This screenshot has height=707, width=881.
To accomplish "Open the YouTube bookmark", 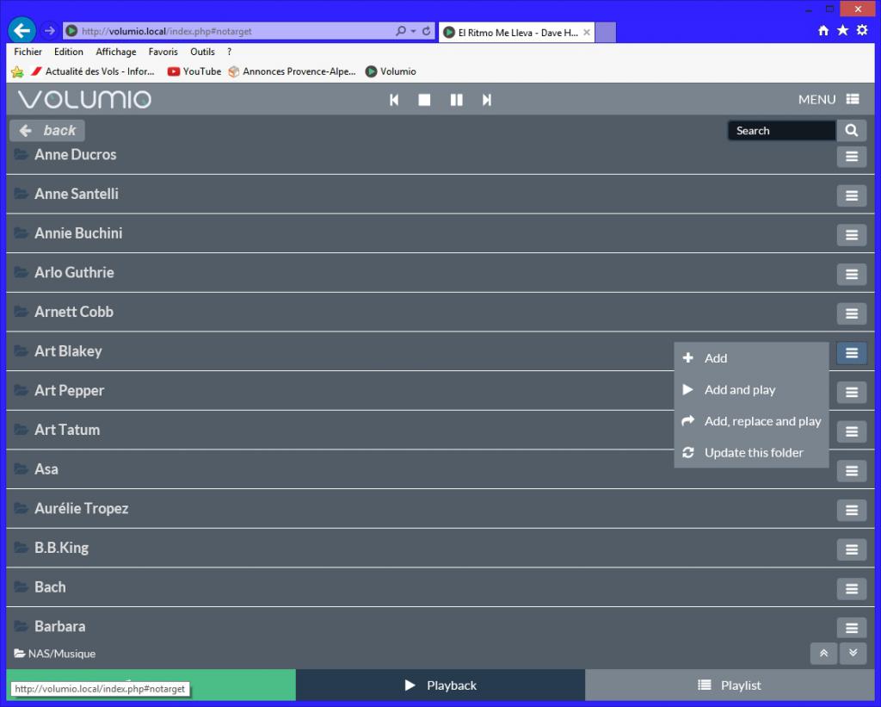I will click(x=194, y=71).
